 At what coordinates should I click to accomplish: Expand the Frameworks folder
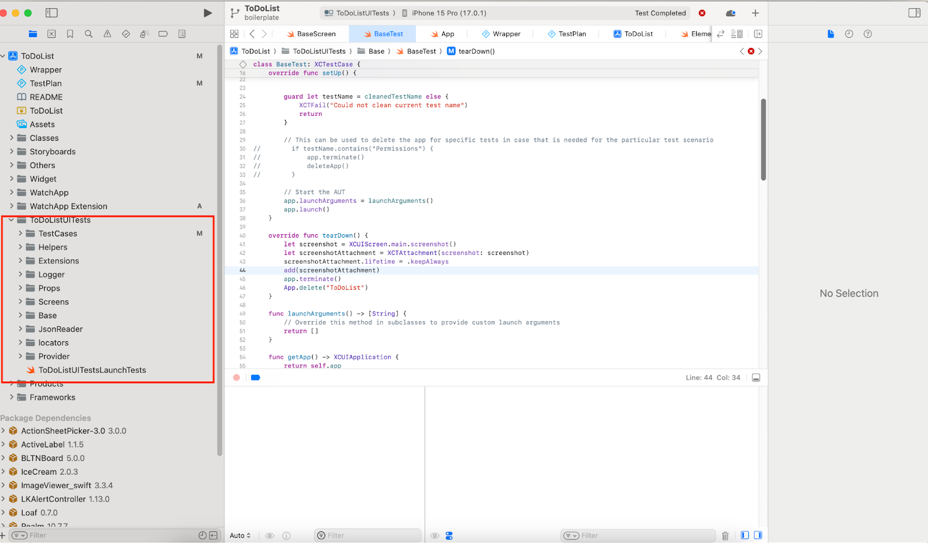point(12,398)
